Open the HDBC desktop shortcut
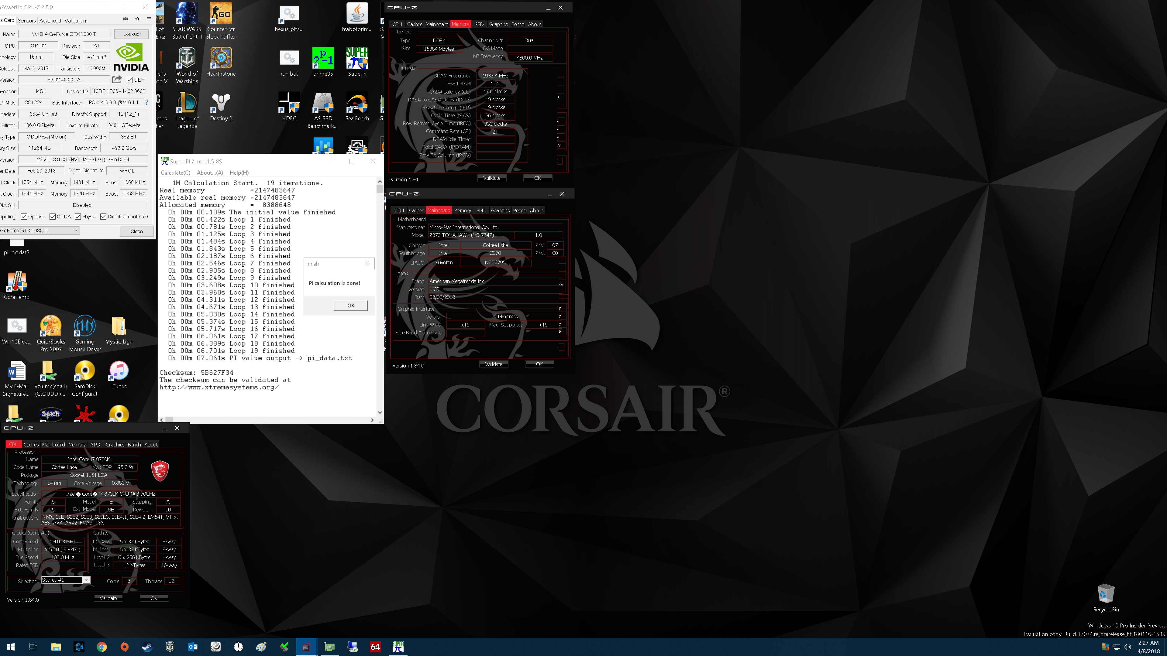Image resolution: width=1167 pixels, height=656 pixels. (289, 107)
